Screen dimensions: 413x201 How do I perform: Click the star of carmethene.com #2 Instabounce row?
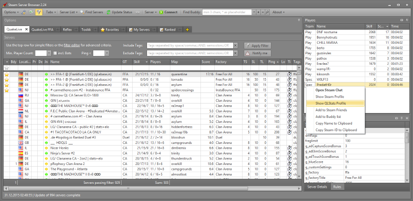click(x=7, y=90)
